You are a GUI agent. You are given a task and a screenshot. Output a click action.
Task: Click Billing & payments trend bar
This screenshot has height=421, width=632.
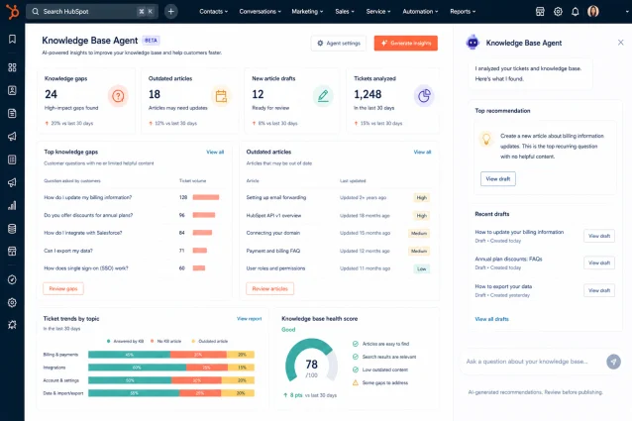pos(171,355)
